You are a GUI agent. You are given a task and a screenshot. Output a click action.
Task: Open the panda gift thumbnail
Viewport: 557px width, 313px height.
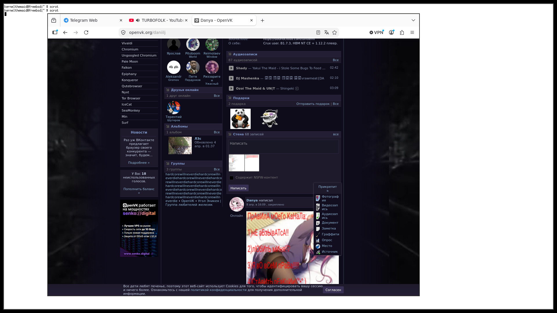click(240, 119)
